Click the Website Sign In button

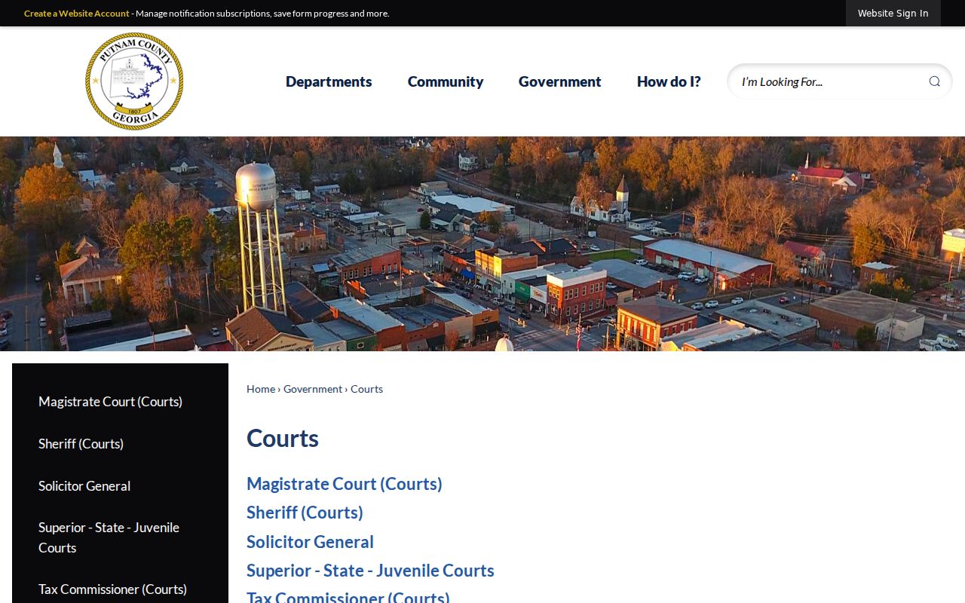[893, 14]
